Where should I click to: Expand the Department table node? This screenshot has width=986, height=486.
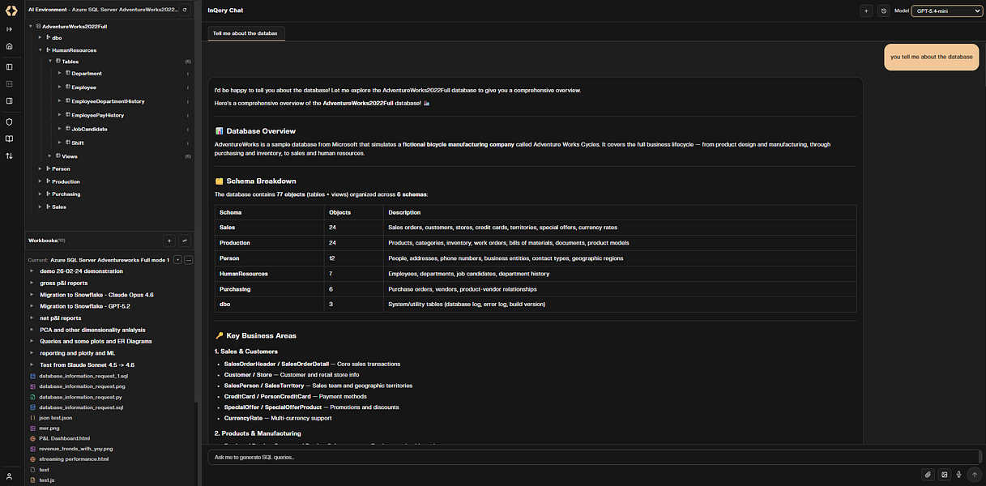(x=59, y=74)
